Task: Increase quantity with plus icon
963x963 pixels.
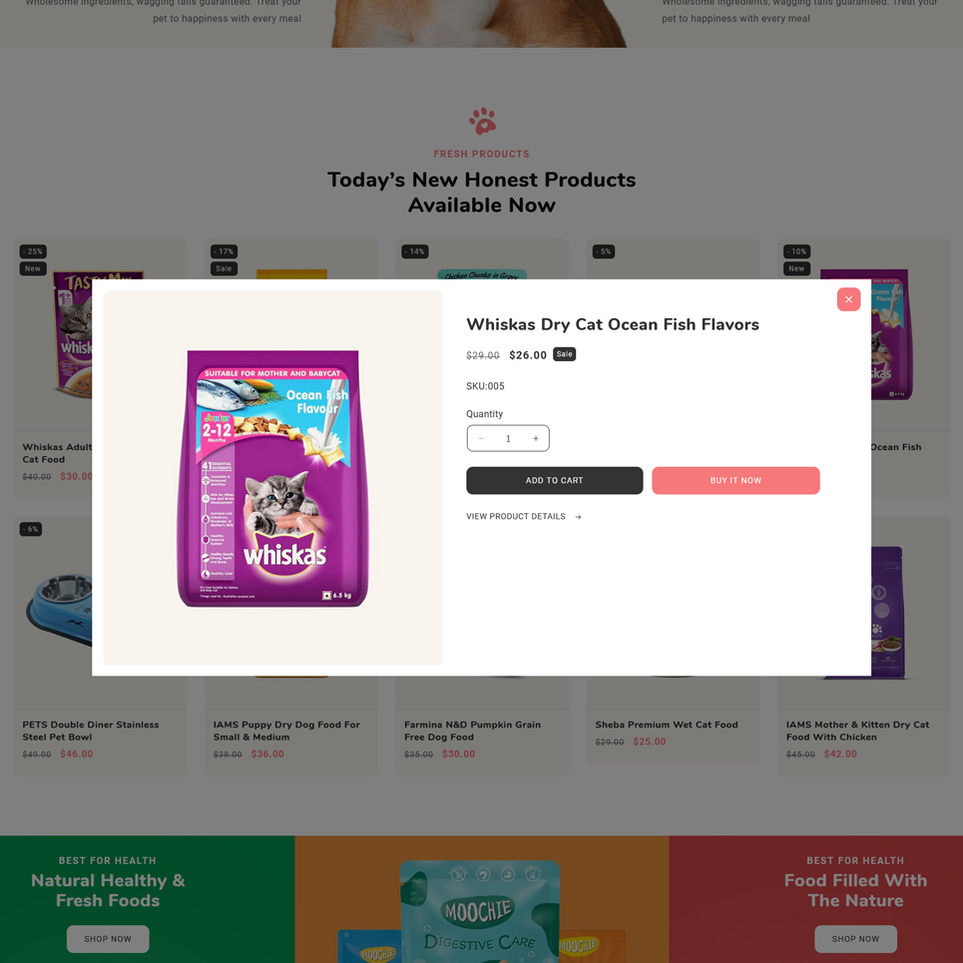Action: click(x=536, y=438)
